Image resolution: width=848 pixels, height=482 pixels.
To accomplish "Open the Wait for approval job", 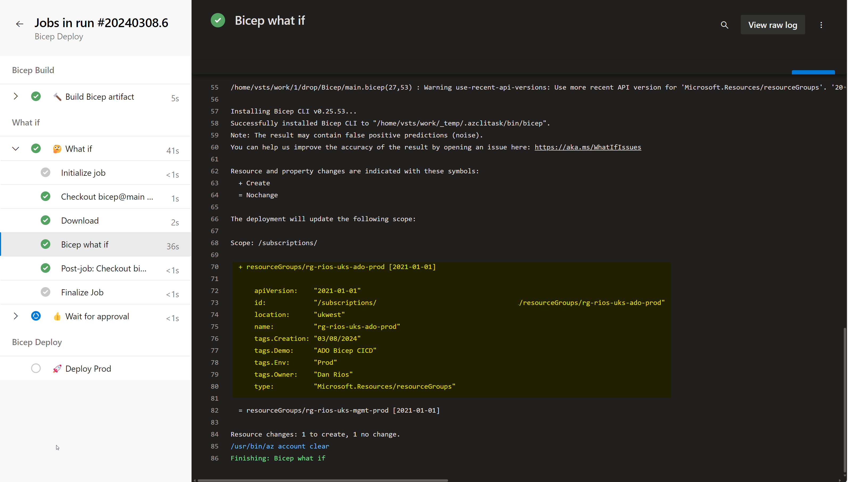I will [96, 316].
